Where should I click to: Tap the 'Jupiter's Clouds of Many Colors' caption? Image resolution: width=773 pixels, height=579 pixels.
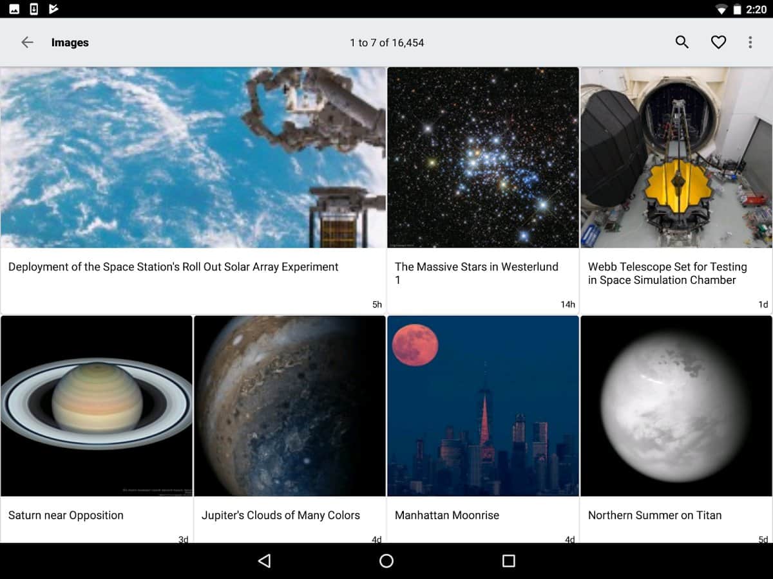[281, 515]
